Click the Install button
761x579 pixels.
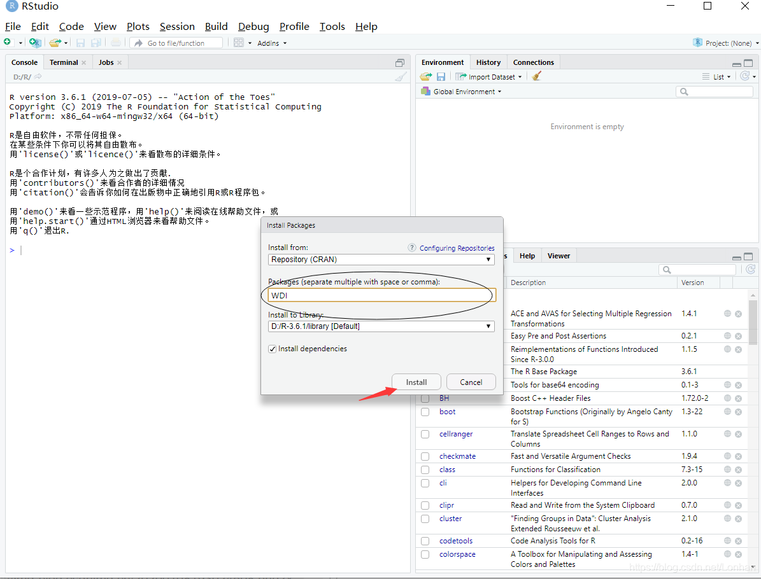click(416, 382)
